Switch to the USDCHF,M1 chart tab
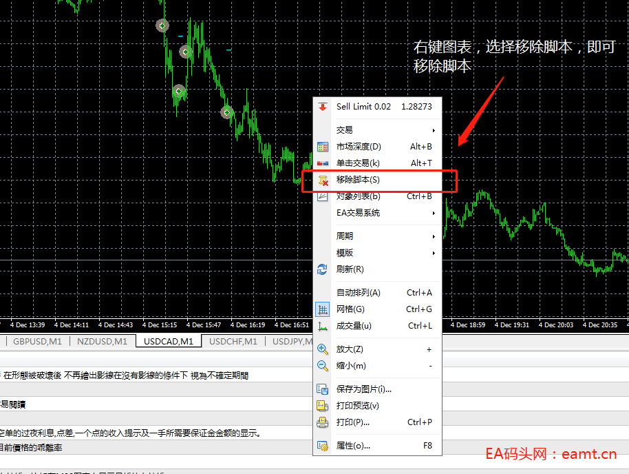Screen dimensions: 629x474 click(233, 341)
